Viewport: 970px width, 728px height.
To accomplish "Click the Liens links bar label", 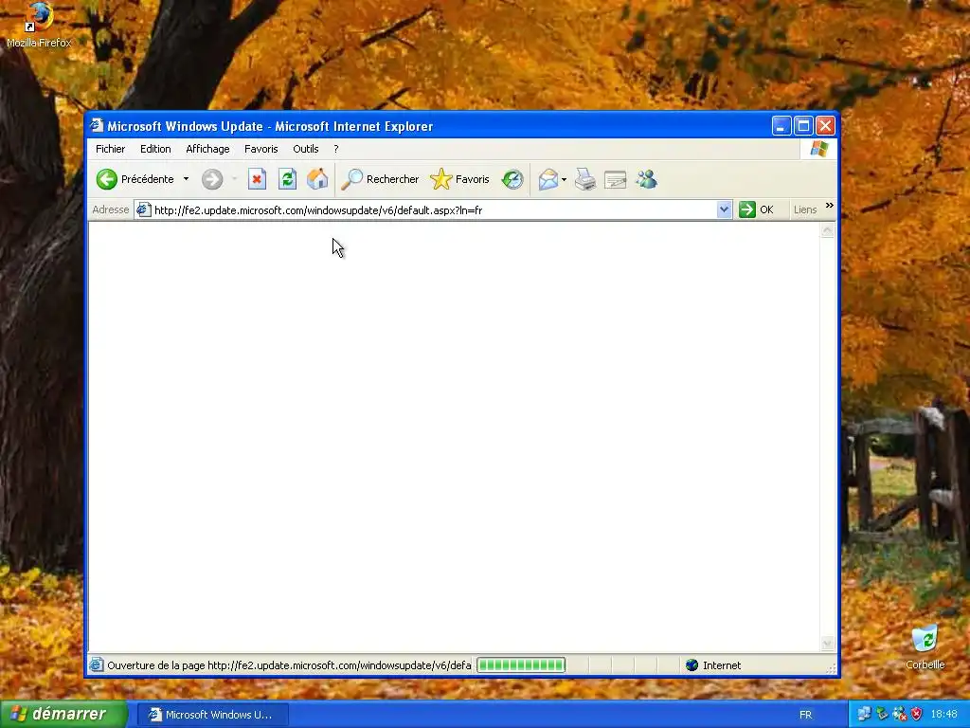I will tap(805, 209).
